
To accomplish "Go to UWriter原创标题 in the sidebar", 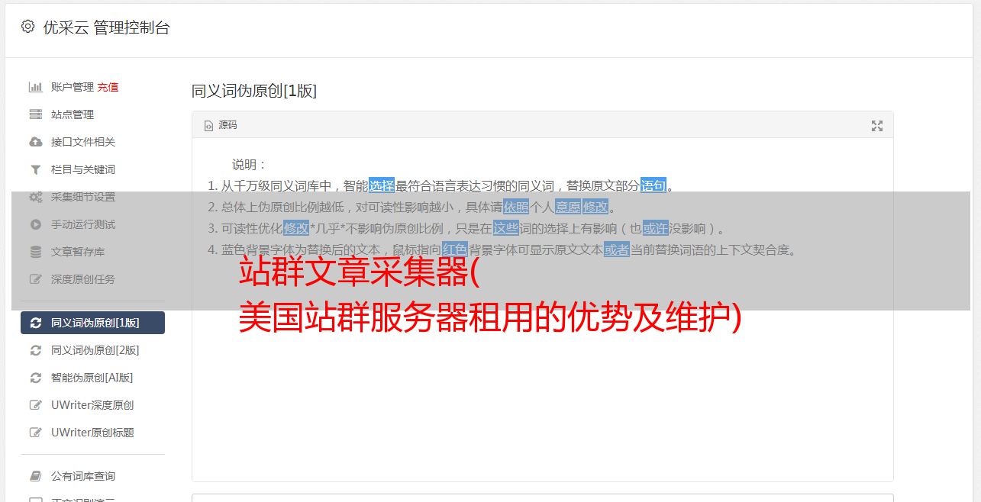I will 92,433.
